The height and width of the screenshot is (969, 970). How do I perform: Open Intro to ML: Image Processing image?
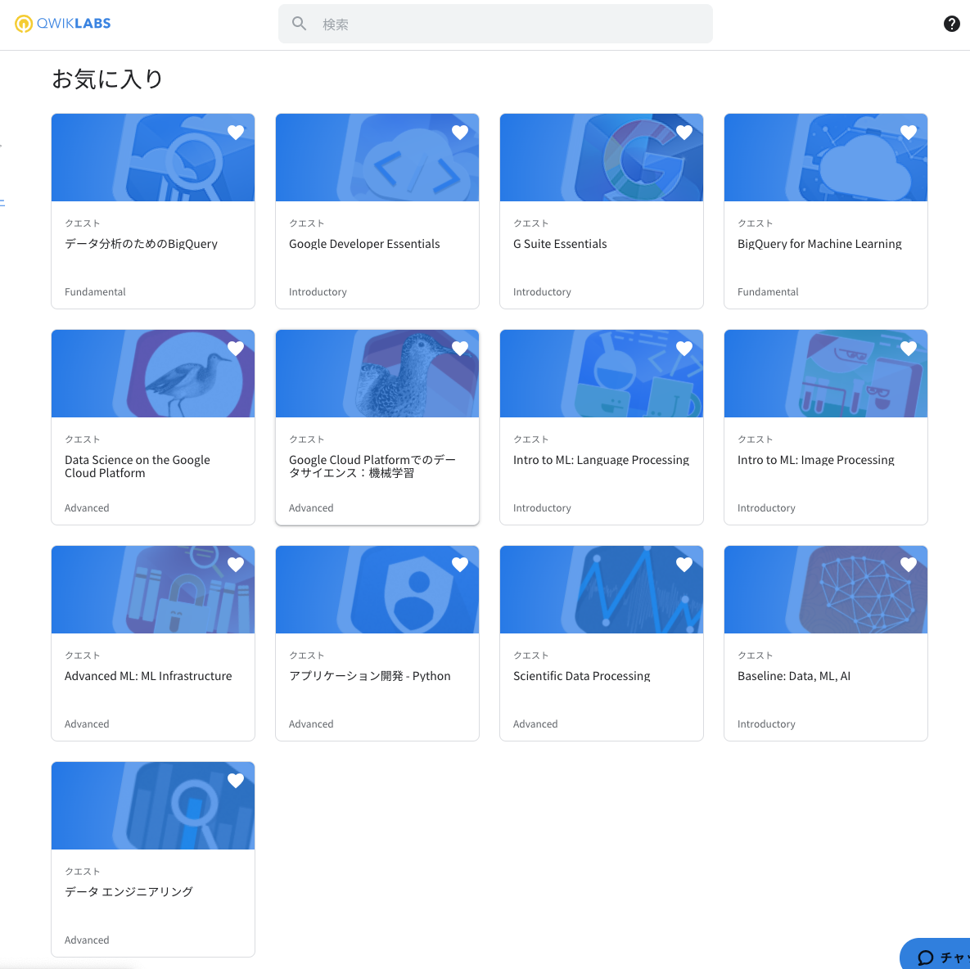(x=826, y=373)
